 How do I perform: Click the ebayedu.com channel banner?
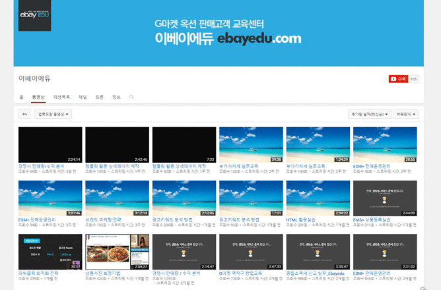[x=219, y=33]
